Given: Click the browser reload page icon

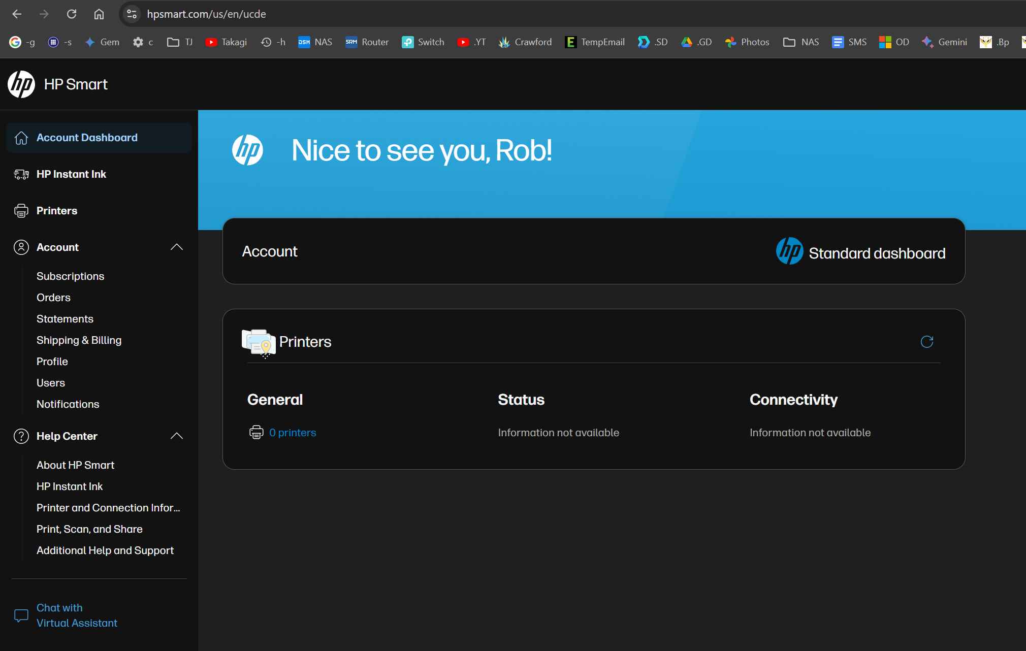Looking at the screenshot, I should click(72, 14).
